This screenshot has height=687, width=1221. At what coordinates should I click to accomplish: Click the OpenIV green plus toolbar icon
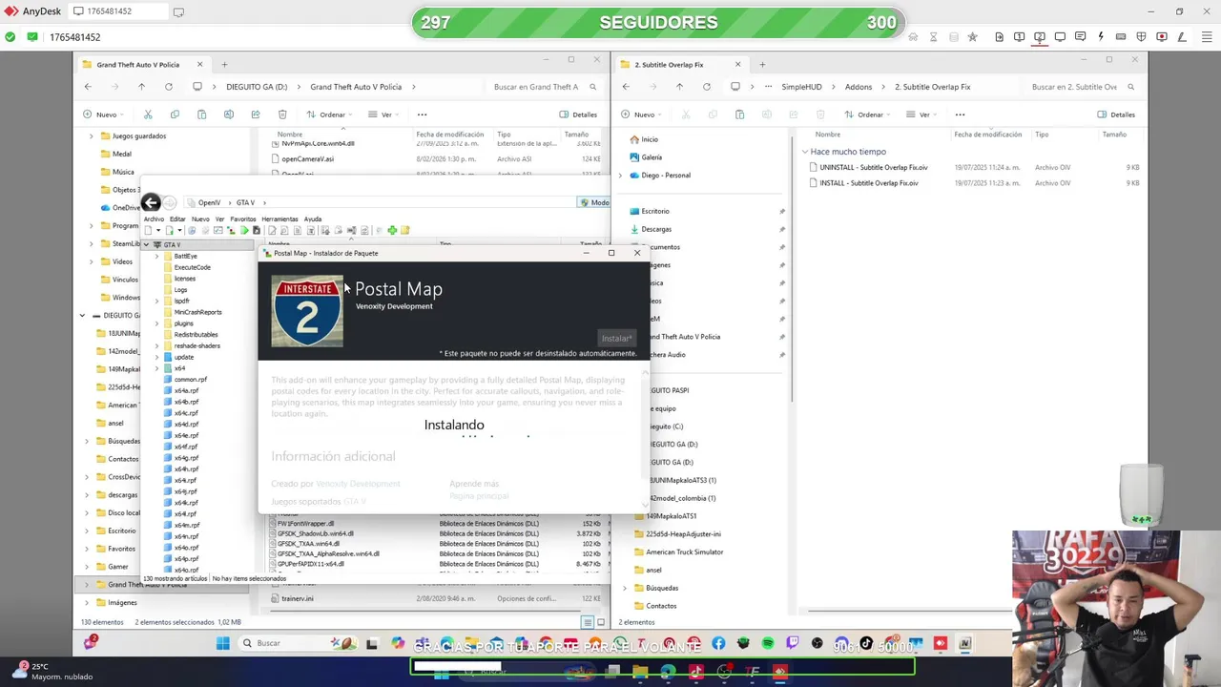point(391,230)
